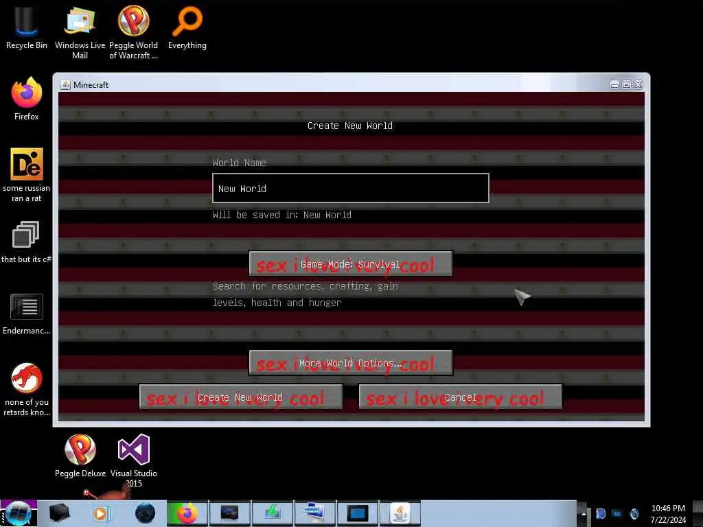
Task: Open the keyboard computer taskbar item
Action: click(314, 513)
